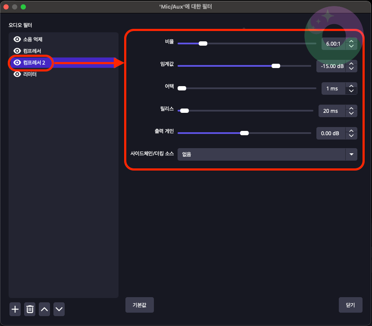This screenshot has width=372, height=326.
Task: Increase 임계값 with up stepper arrow
Action: coord(351,64)
